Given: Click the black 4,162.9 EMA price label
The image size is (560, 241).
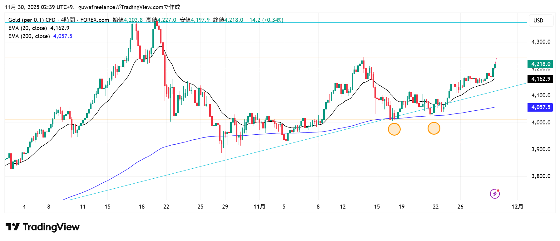Looking at the screenshot, I should [541, 79].
